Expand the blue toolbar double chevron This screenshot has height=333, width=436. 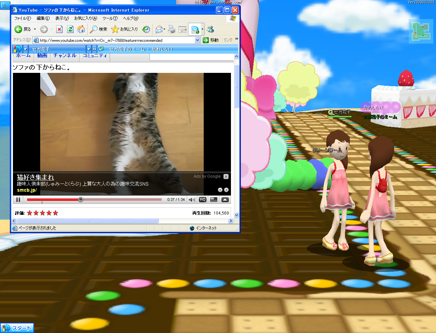pos(94,49)
